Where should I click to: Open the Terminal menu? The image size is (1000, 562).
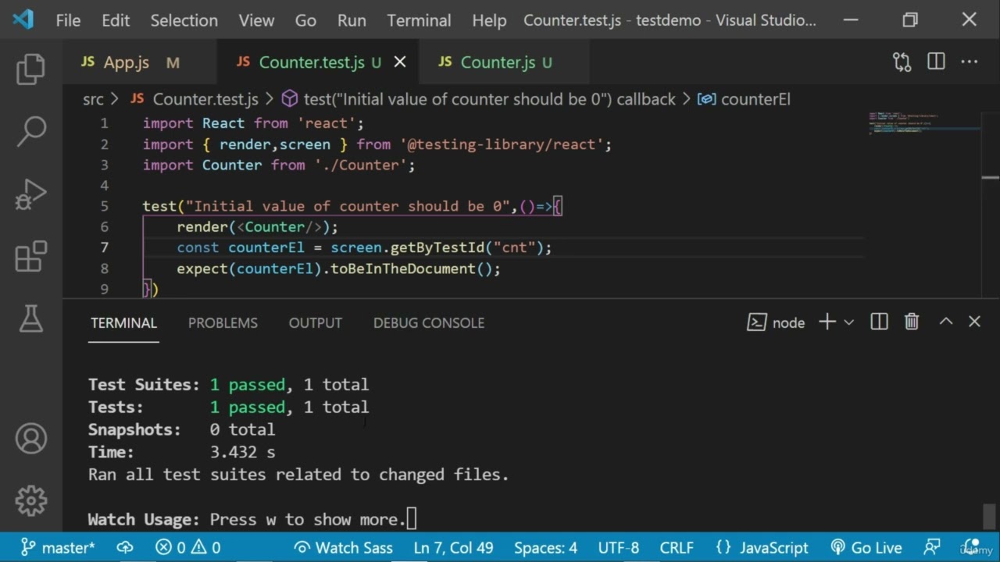coord(419,20)
